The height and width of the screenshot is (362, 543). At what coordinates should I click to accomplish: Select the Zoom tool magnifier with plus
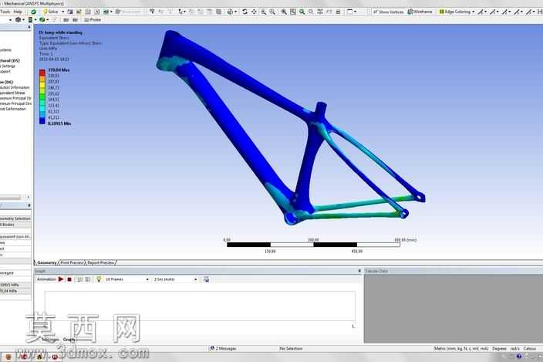pos(263,12)
